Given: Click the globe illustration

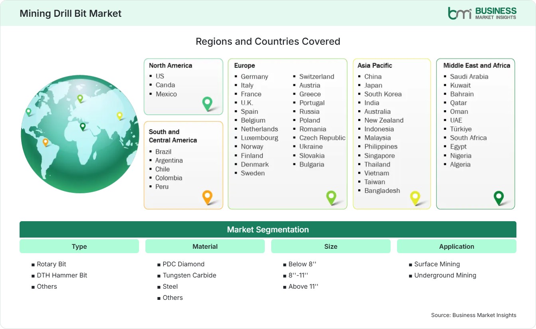Looking at the screenshot, I should tap(80, 134).
